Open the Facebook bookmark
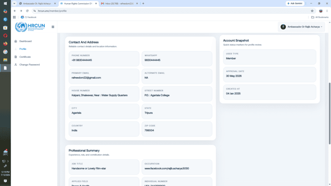 [28, 17]
